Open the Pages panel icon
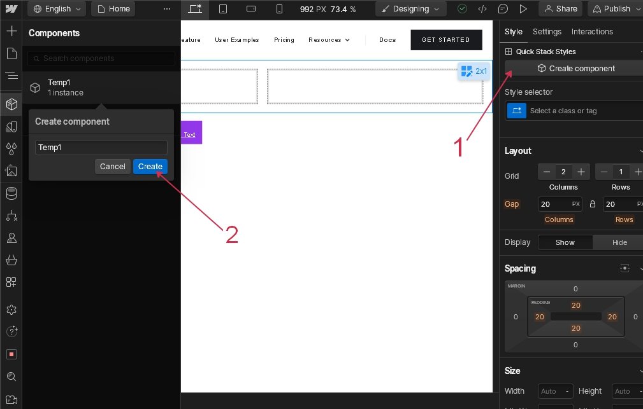Viewport: 643px width, 409px height. tap(11, 53)
